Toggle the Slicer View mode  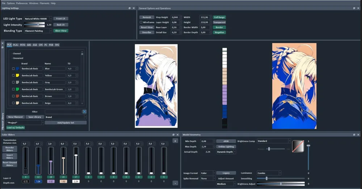point(61,31)
